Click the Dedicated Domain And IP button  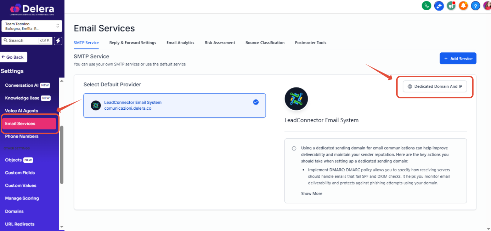coord(435,87)
